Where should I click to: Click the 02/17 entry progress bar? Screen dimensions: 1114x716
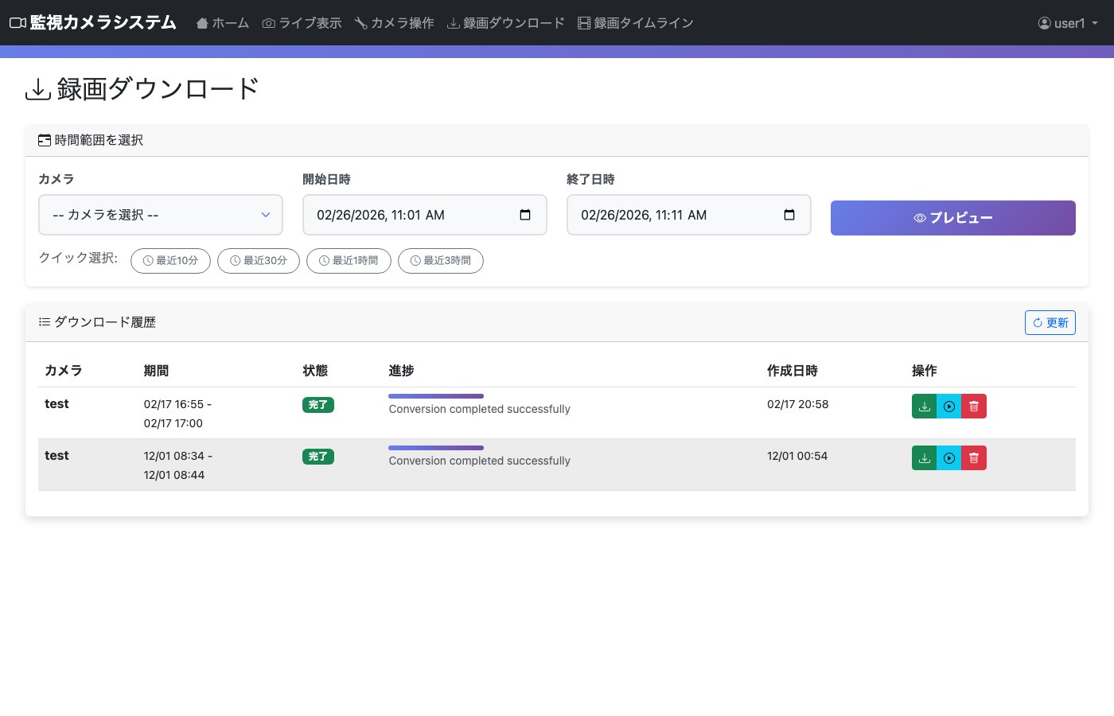(x=435, y=395)
